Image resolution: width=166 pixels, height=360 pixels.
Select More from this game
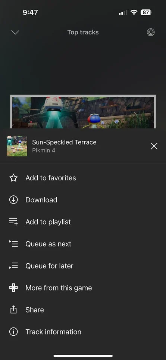point(59,288)
